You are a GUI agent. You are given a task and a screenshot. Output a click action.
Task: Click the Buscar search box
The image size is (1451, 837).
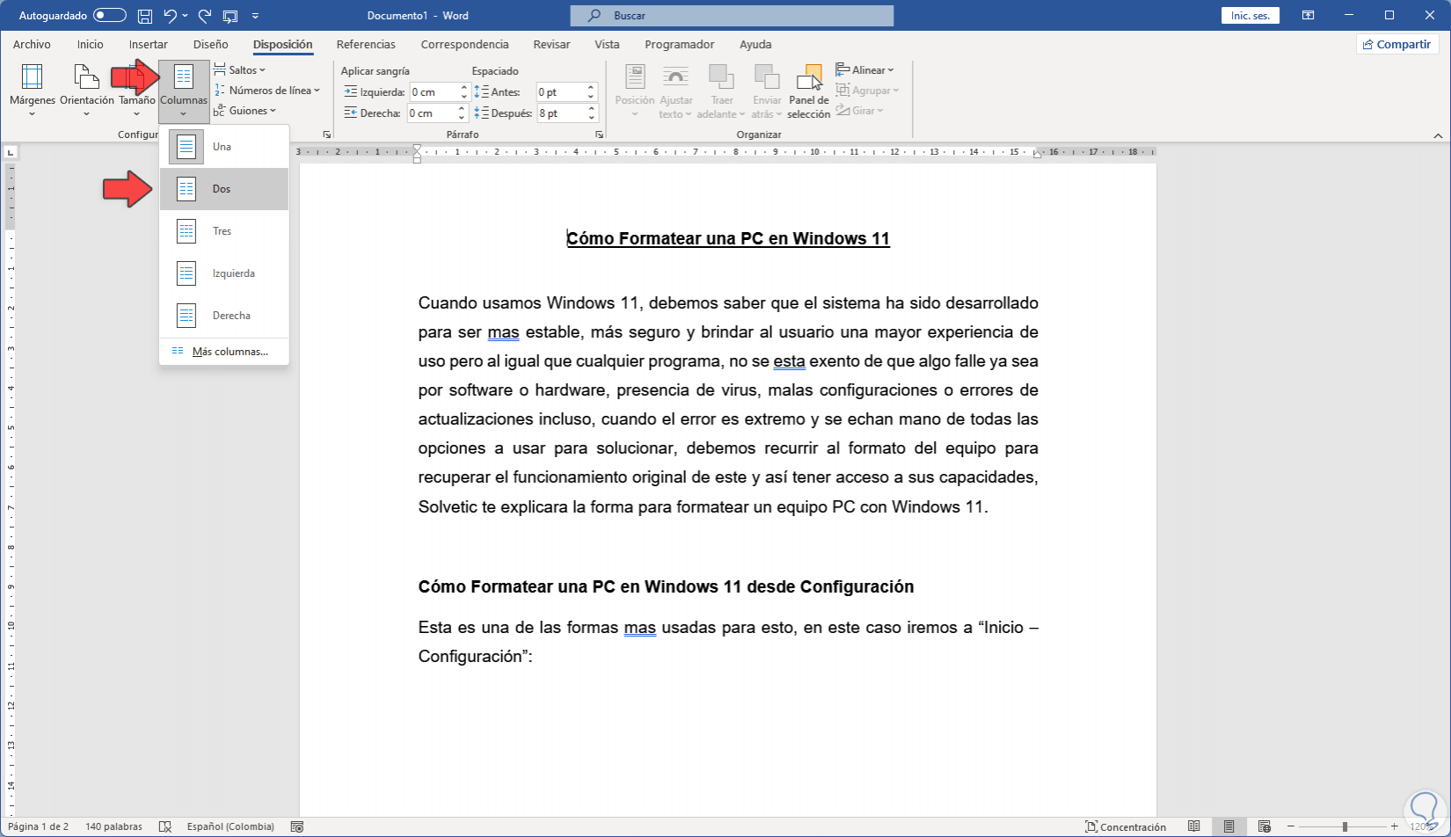point(732,16)
